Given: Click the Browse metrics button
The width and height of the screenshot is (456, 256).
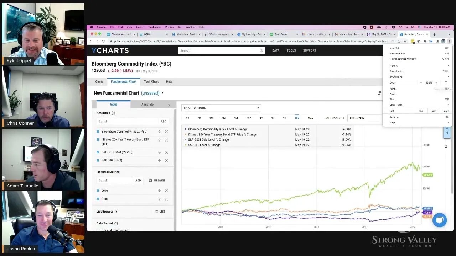Looking at the screenshot, I should [157, 181].
